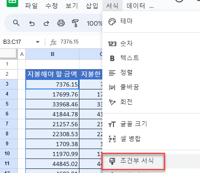200x173 pixels.
Task: Select row 1 header
Action: point(9,64)
